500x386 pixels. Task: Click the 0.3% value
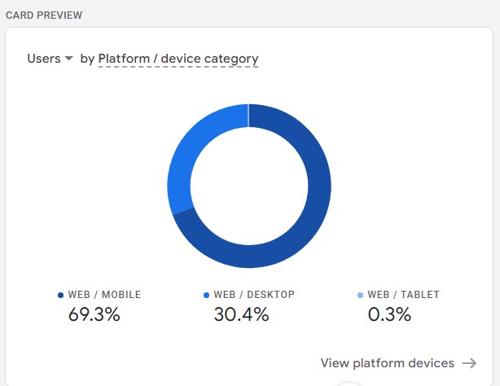(389, 314)
